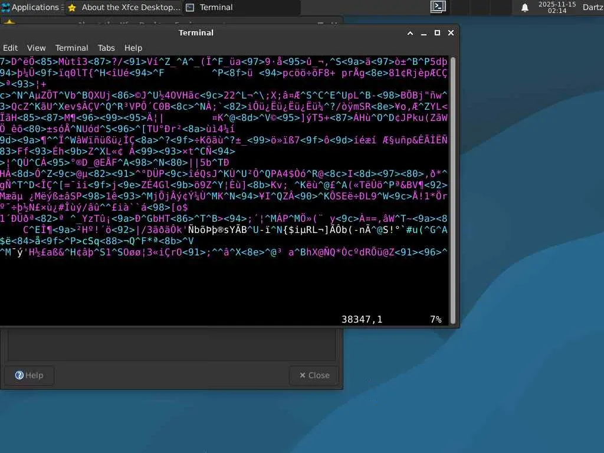This screenshot has width=604, height=453.
Task: Click the date and time clock
Action: [x=557, y=7]
